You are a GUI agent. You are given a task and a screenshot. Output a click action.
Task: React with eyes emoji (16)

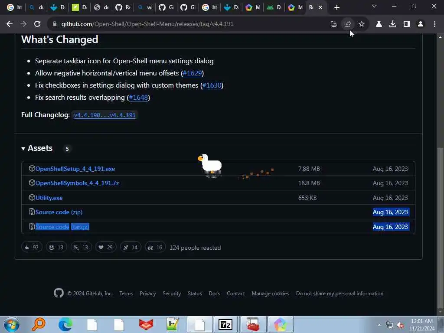(x=155, y=247)
